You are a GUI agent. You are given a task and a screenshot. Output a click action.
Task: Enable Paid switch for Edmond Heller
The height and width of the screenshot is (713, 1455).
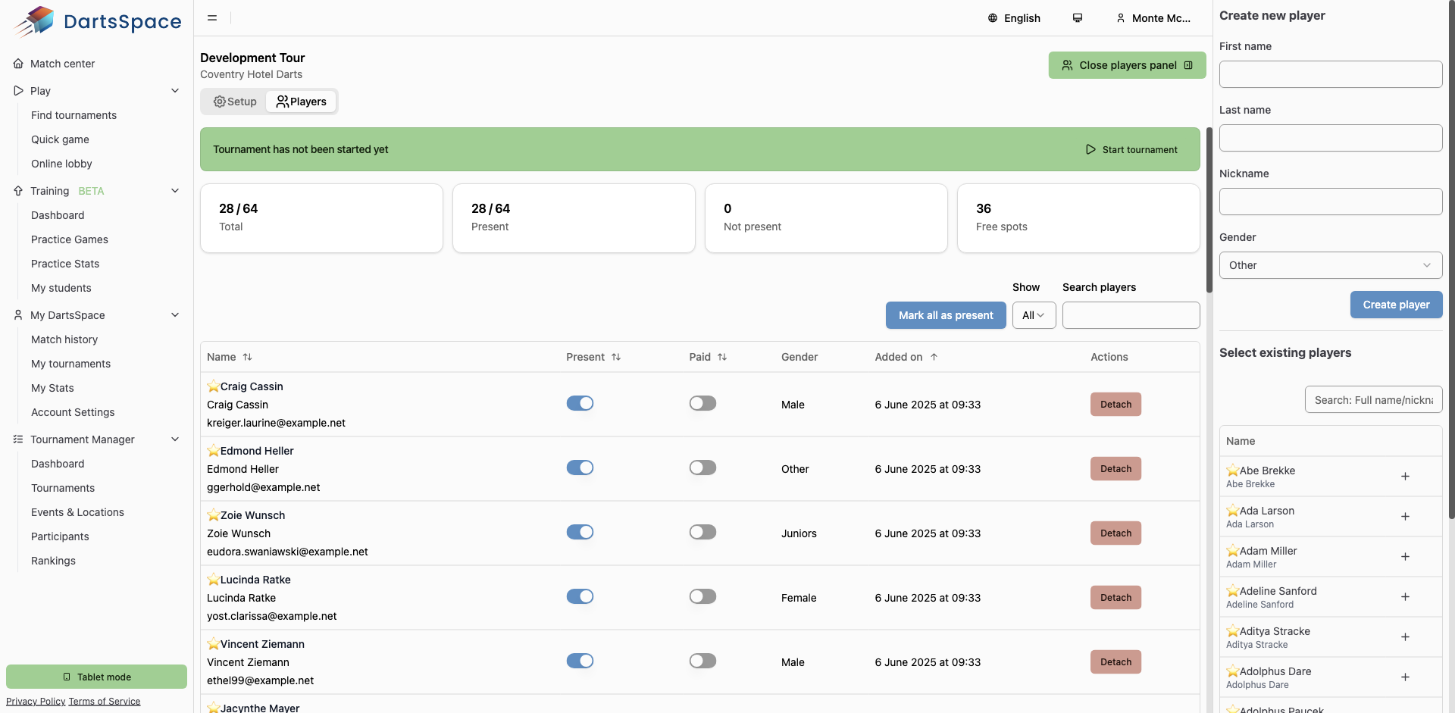tap(702, 468)
